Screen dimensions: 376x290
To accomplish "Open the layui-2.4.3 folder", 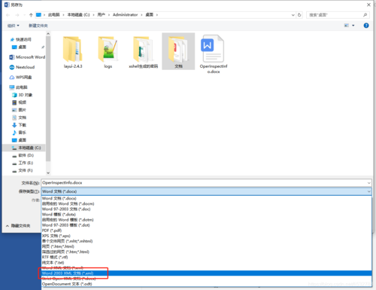I will (x=73, y=50).
